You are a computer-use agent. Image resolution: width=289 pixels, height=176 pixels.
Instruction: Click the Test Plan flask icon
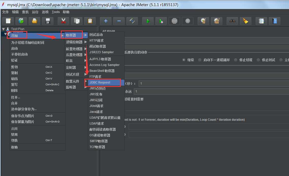tap(8, 29)
